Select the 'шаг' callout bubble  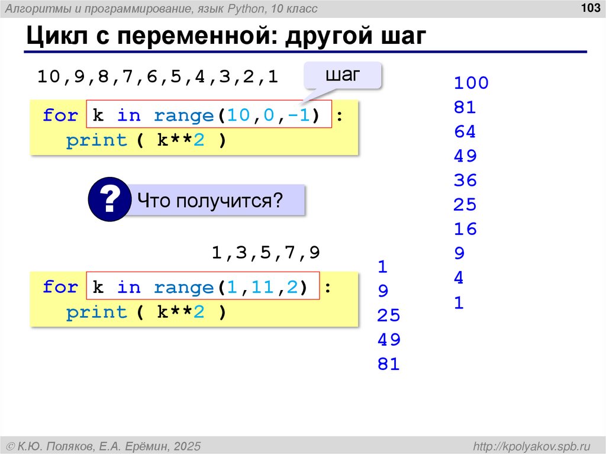click(343, 74)
